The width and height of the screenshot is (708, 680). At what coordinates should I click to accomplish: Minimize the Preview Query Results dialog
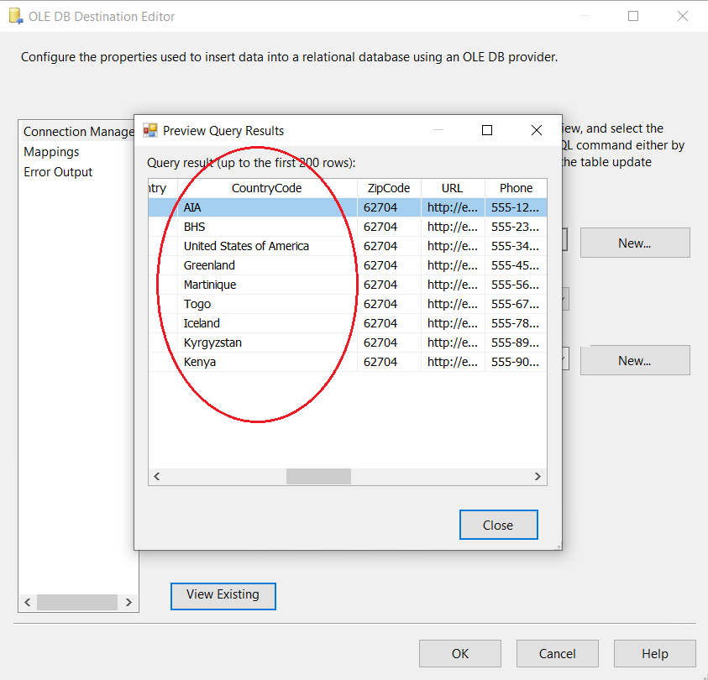tap(438, 130)
